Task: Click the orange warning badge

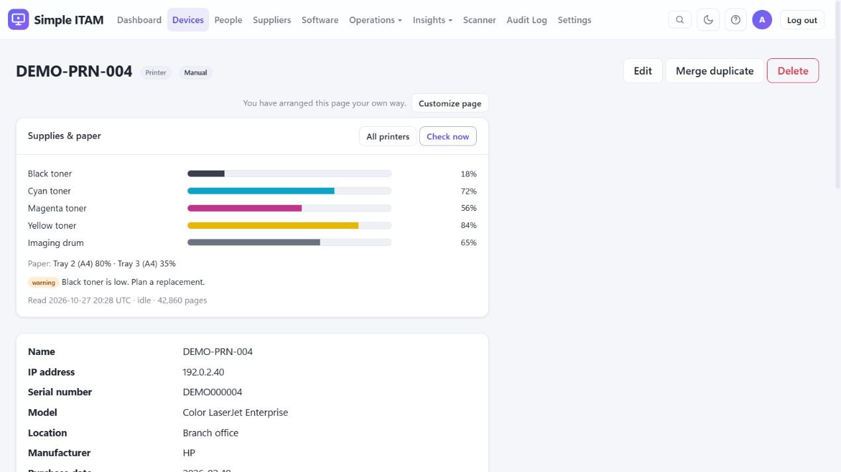Action: pyautogui.click(x=44, y=282)
